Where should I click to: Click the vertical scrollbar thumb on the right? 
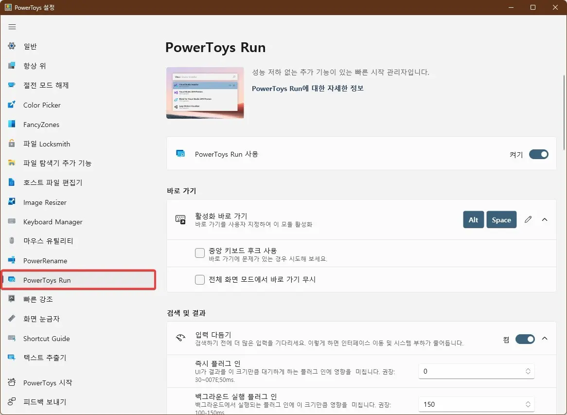564,112
